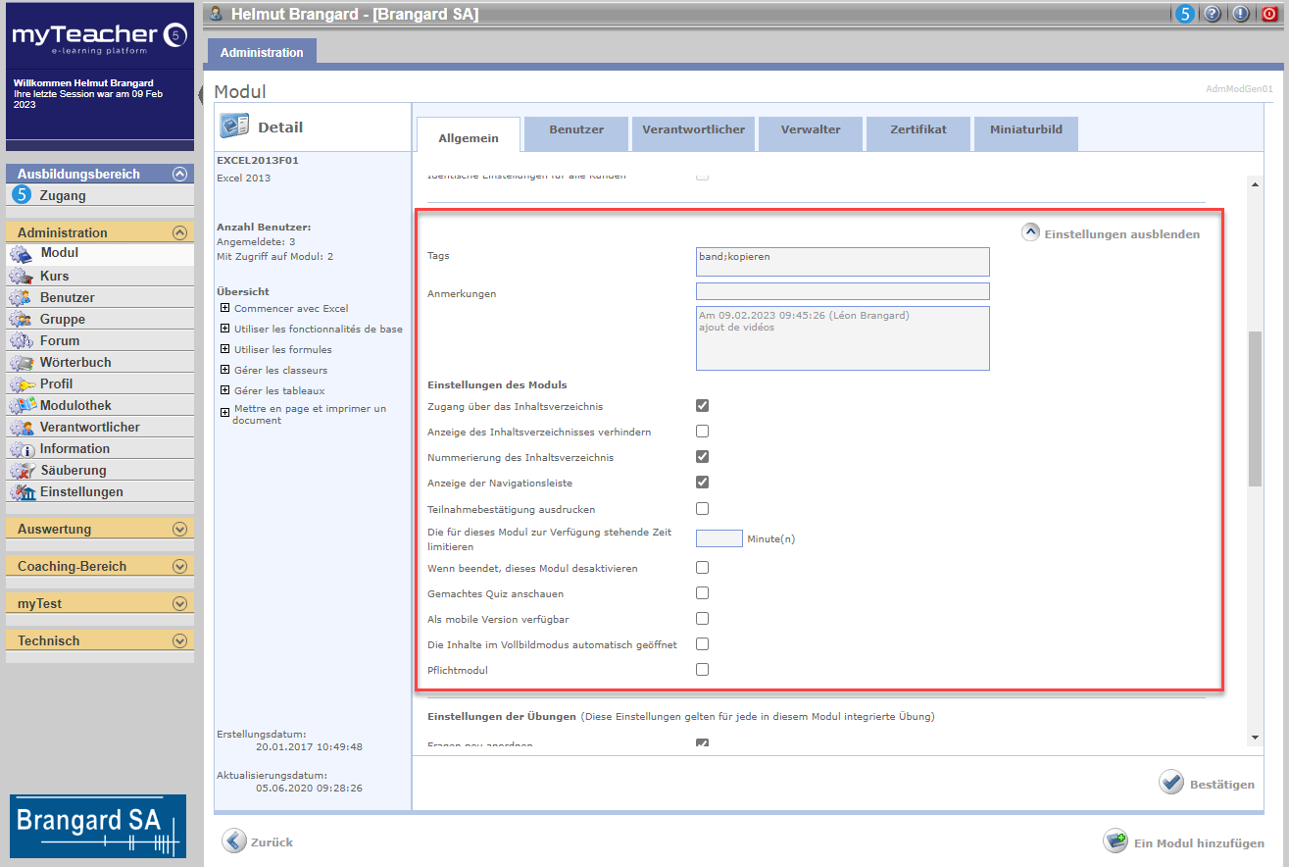Open the Benutzer tab

pos(576,129)
